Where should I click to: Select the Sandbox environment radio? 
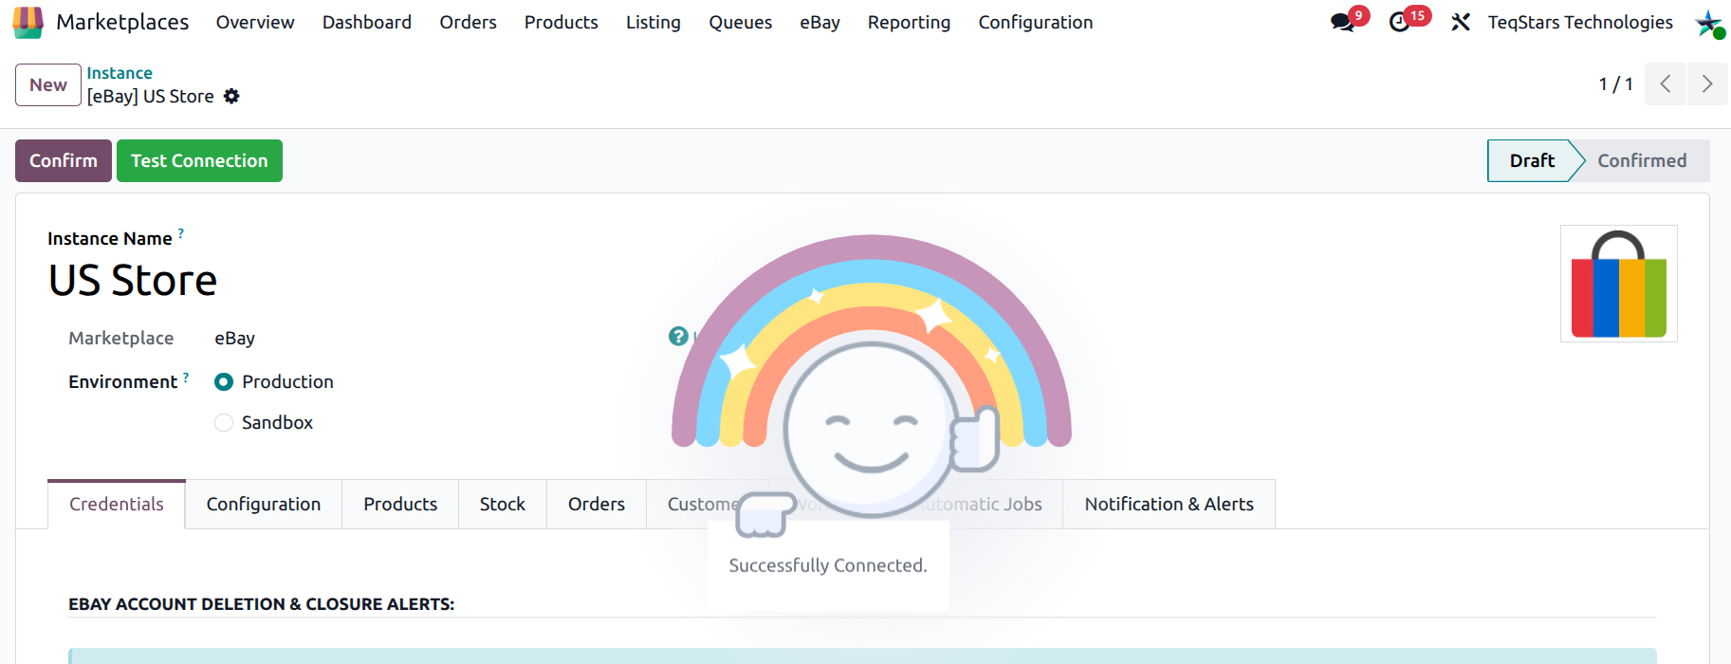point(224,422)
